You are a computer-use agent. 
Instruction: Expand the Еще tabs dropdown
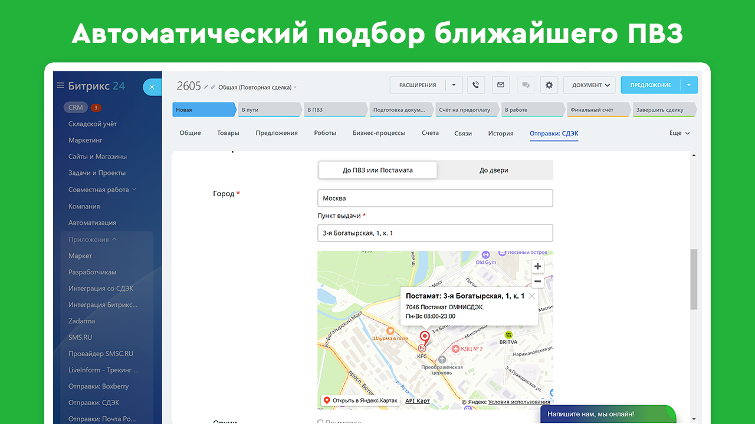click(679, 133)
